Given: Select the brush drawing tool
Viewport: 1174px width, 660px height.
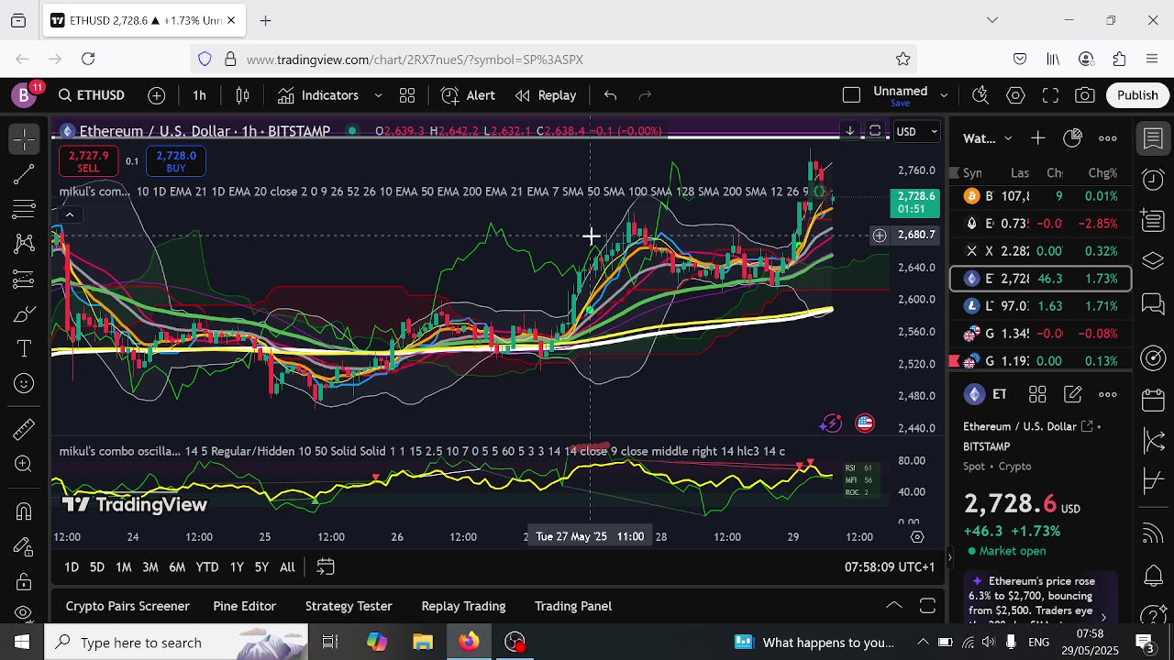Looking at the screenshot, I should coord(24,314).
